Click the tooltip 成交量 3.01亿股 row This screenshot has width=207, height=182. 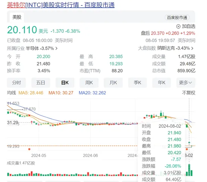click(x=161, y=173)
